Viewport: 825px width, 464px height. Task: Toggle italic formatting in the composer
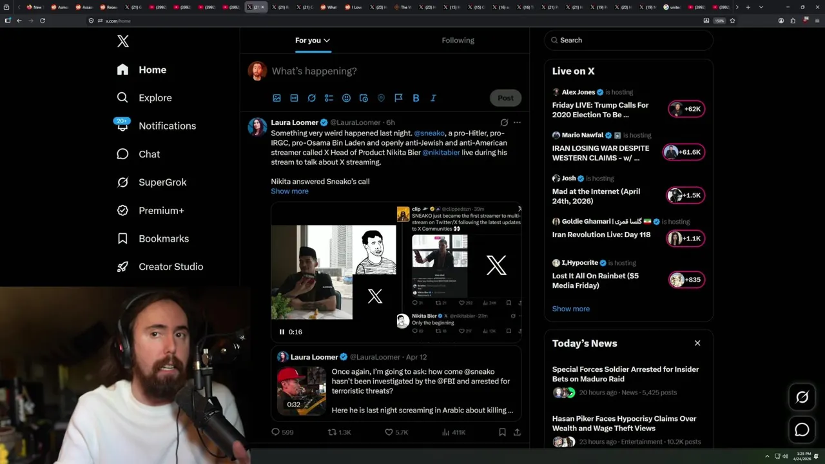pos(433,98)
